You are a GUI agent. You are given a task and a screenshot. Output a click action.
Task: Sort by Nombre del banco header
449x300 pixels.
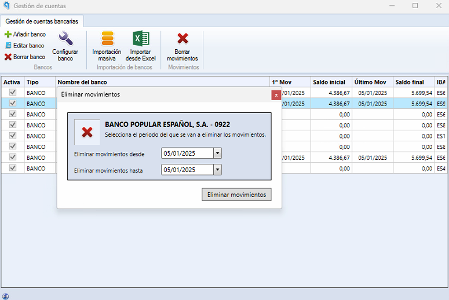pyautogui.click(x=162, y=82)
